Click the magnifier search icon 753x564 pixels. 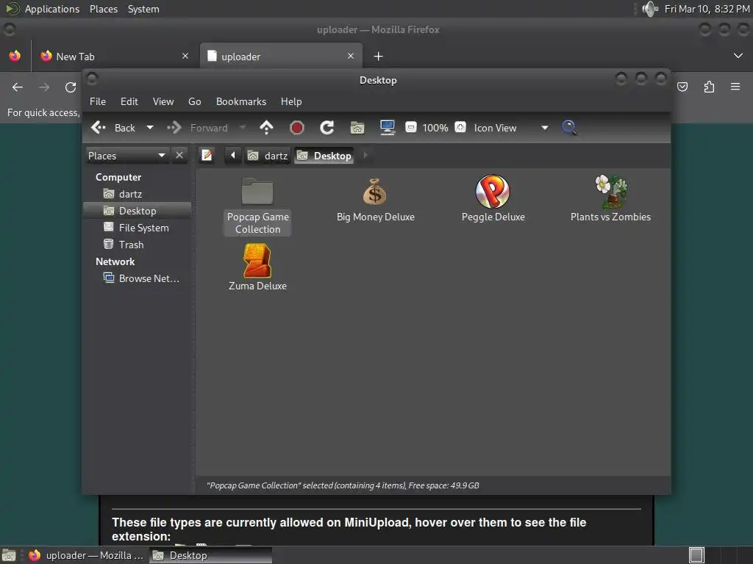pos(569,128)
